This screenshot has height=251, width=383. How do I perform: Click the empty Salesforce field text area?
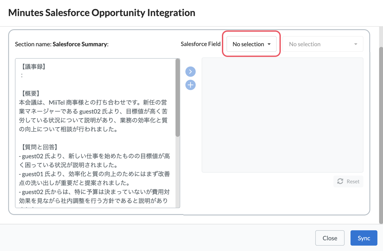[x=282, y=115]
